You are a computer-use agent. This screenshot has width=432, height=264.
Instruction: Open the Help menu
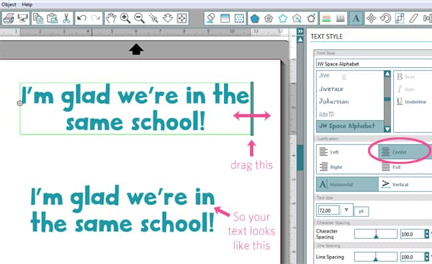pos(27,5)
